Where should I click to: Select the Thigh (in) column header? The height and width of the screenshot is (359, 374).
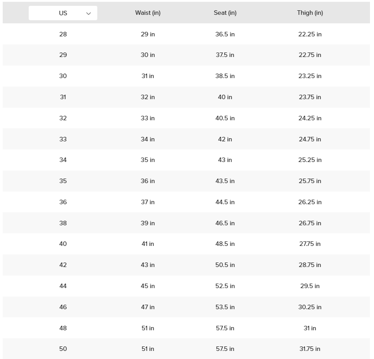310,13
